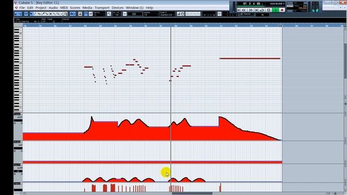Open the File menu
347x195 pixels.
[x=22, y=8]
